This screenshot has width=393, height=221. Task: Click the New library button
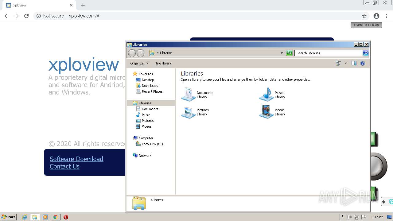tap(163, 63)
